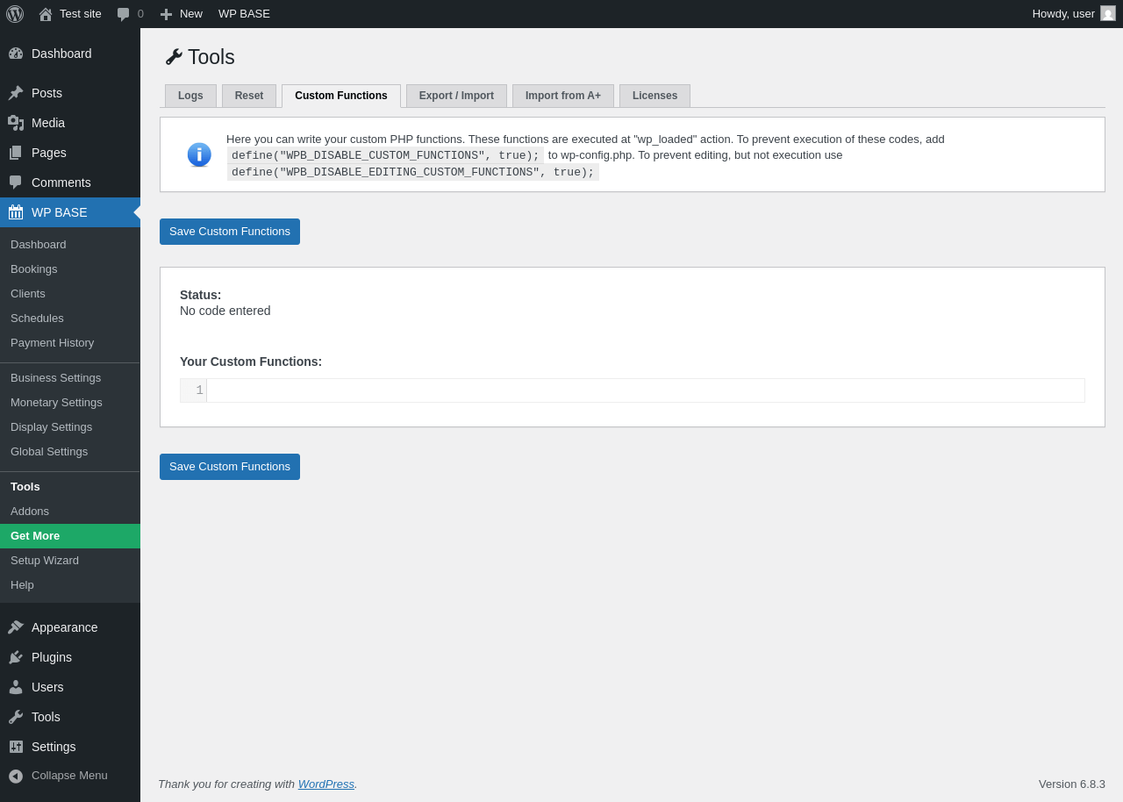Screen dimensions: 1123x802
Task: Follow the WordPress footer link
Action: pos(326,784)
